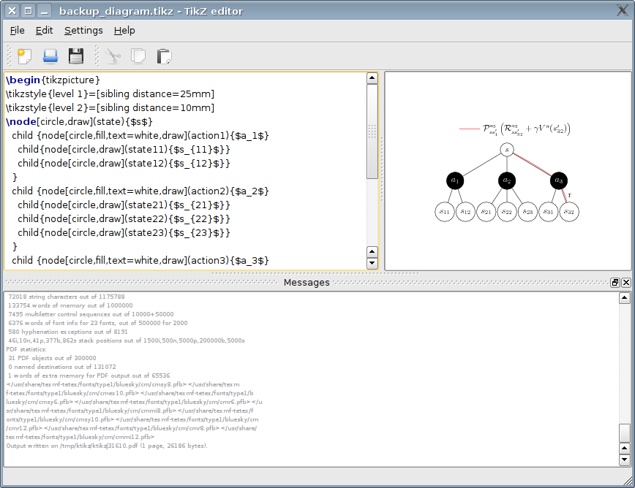Screen dimensions: 635x488
Task: Click the Open file toolbar icon
Action: [x=50, y=56]
